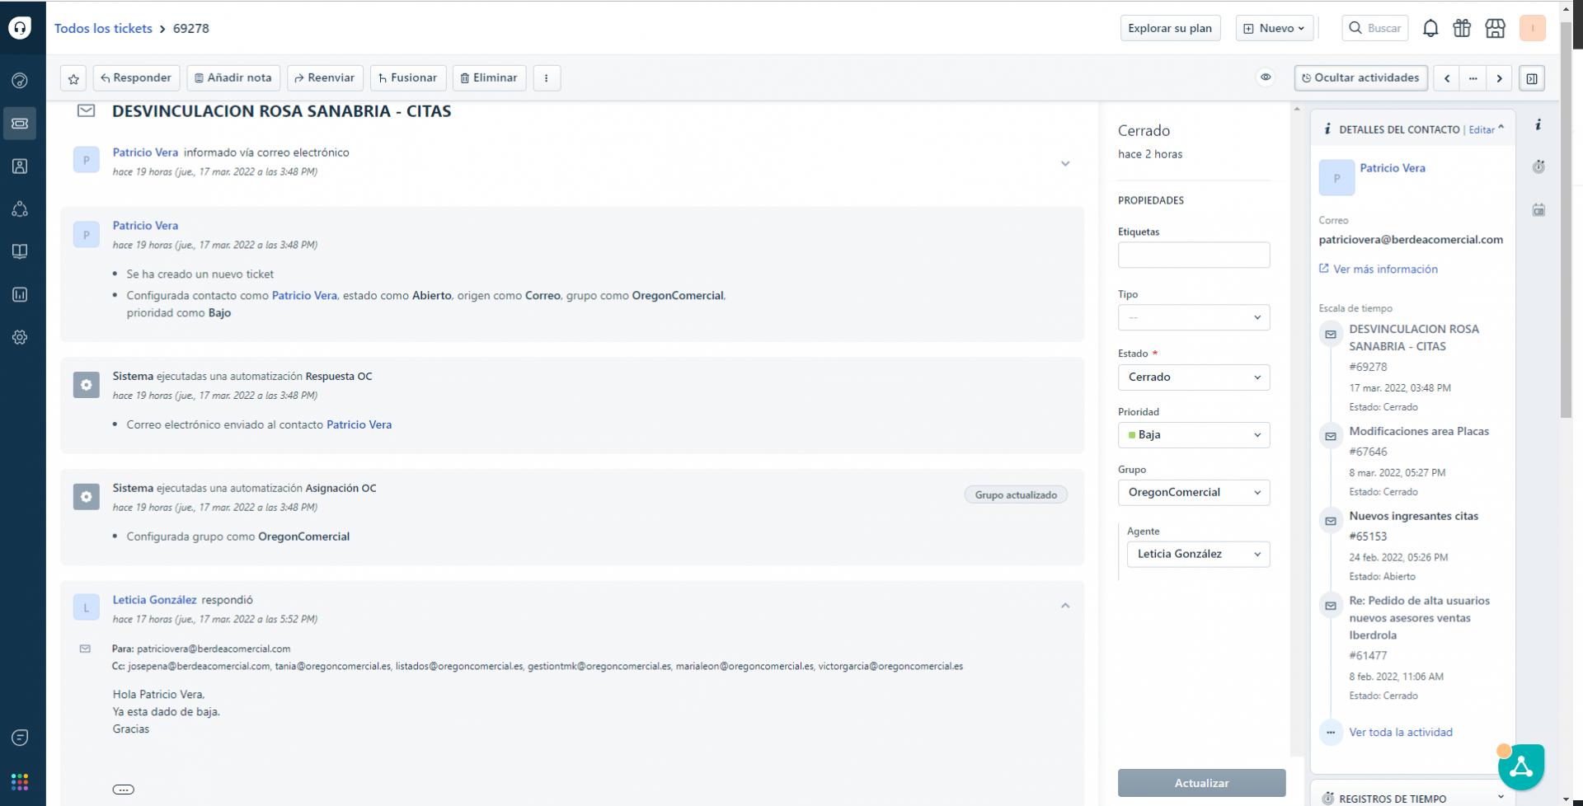
Task: Click ticket title DESVINCULACION ROSA SANABRIA - CITAS
Action: point(281,111)
